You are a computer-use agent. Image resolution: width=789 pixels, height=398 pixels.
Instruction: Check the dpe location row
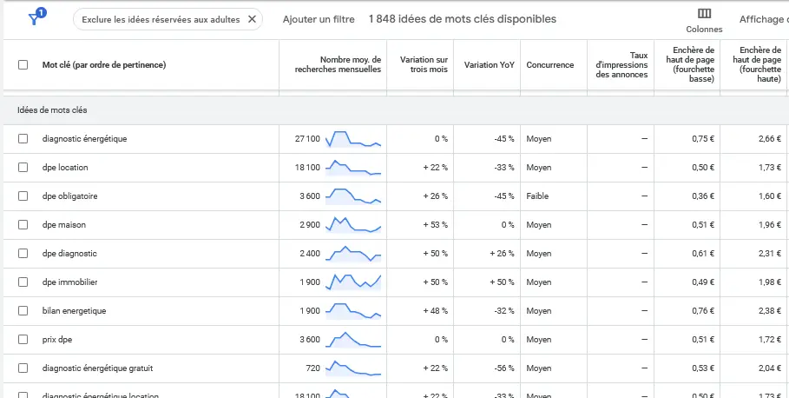pos(23,168)
